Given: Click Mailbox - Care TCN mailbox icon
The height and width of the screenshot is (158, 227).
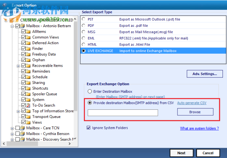Looking at the screenshot, I should tap(22, 128).
